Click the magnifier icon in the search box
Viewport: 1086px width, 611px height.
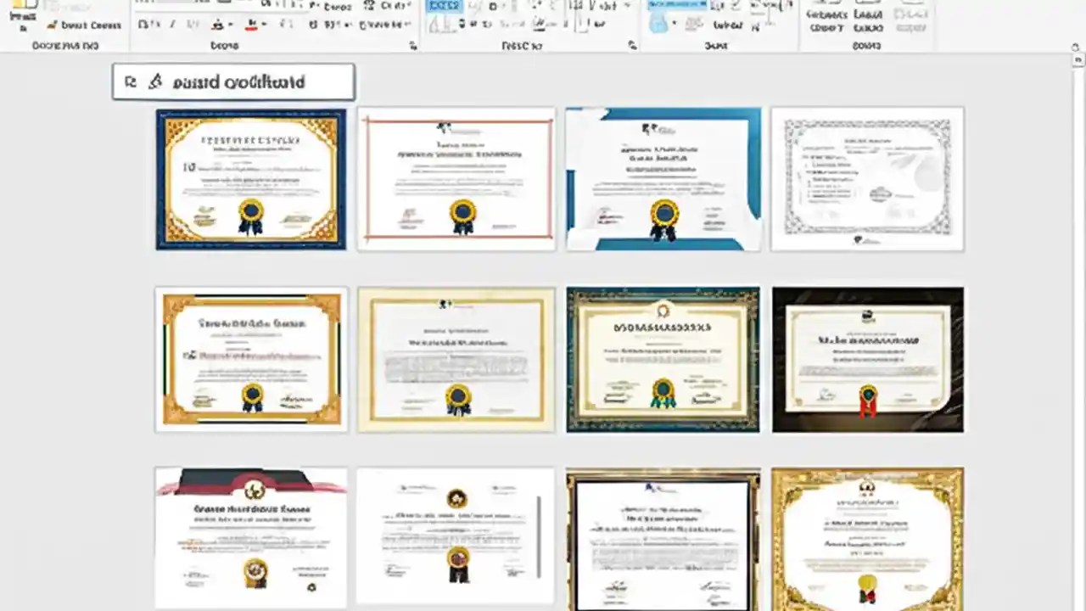[x=131, y=81]
